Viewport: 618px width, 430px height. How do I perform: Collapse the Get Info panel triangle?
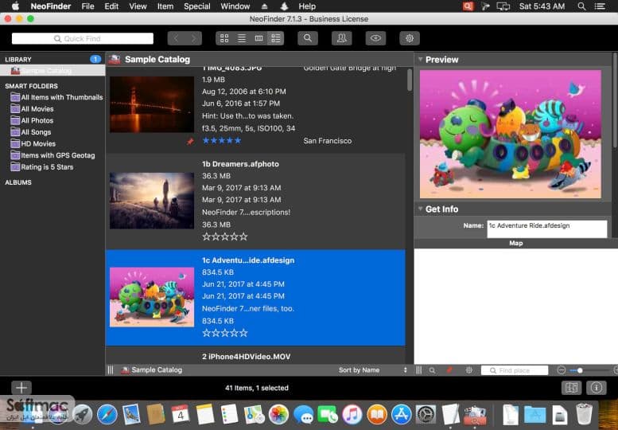pos(421,209)
